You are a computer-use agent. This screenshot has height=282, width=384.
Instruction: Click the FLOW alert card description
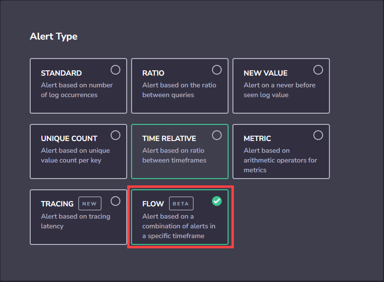[179, 226]
